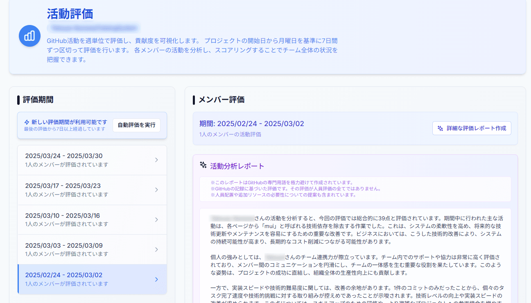The width and height of the screenshot is (531, 303).
Task: Click the lightning bolt icon in the new-period notice
Action: click(27, 122)
